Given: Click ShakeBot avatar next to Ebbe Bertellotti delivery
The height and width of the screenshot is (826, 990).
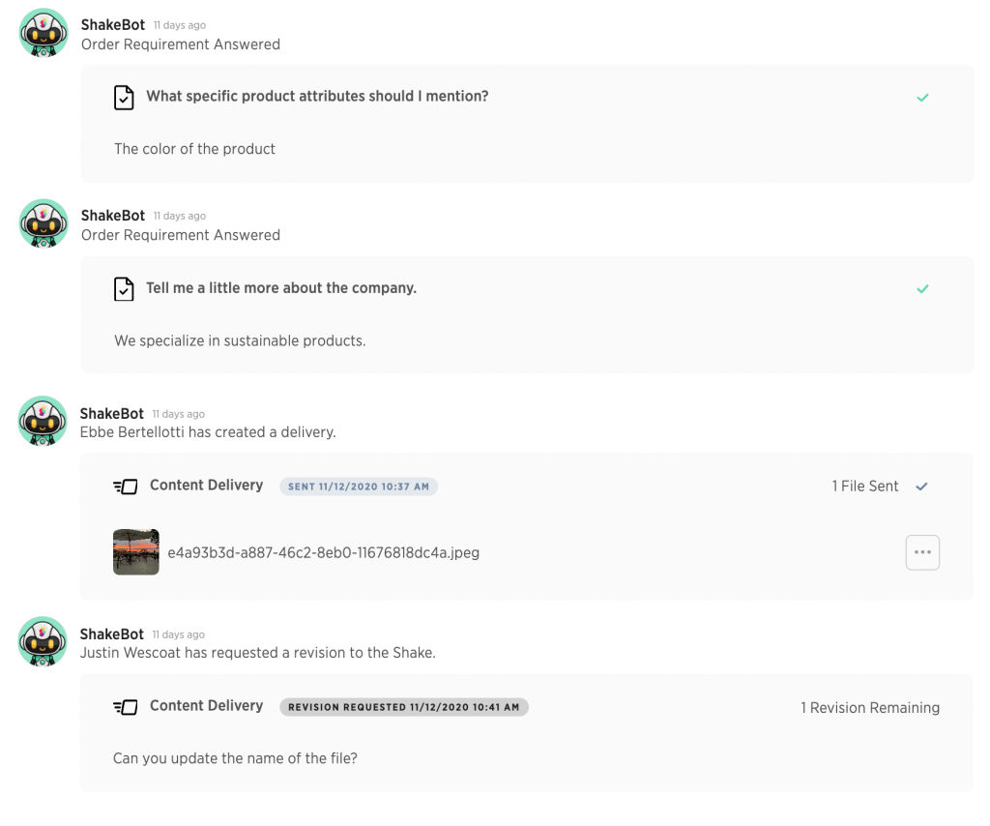Looking at the screenshot, I should 44,421.
